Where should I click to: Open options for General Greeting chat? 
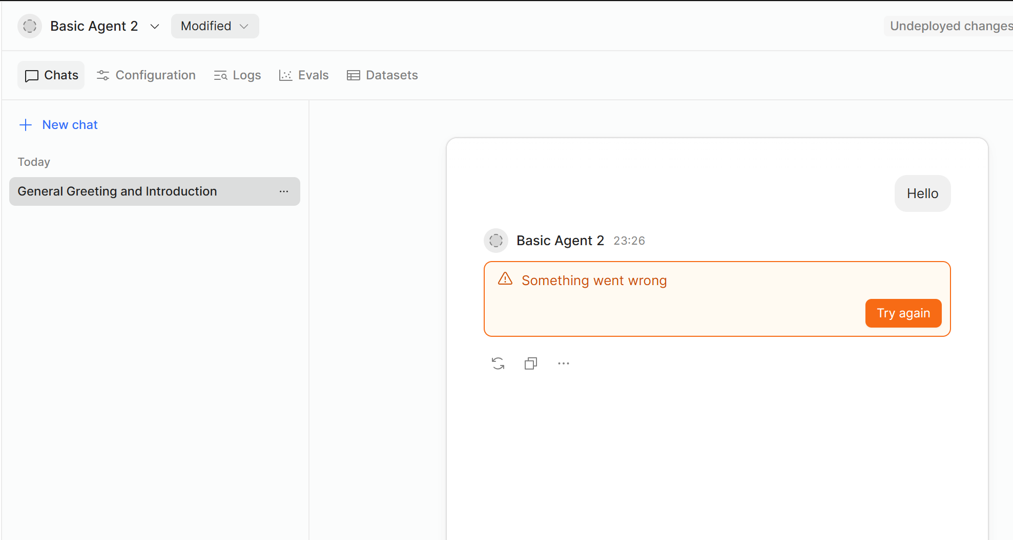[284, 191]
